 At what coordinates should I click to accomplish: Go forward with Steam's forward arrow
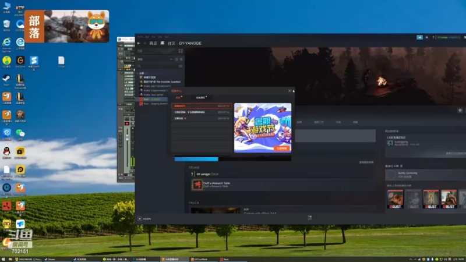144,43
